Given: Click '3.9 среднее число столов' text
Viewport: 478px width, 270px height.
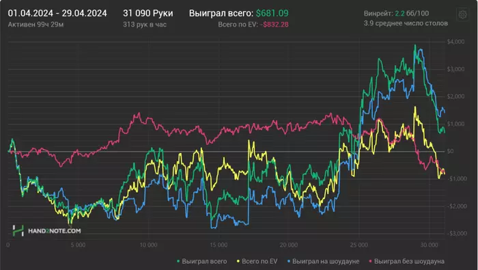Looking at the screenshot, I should point(406,23).
